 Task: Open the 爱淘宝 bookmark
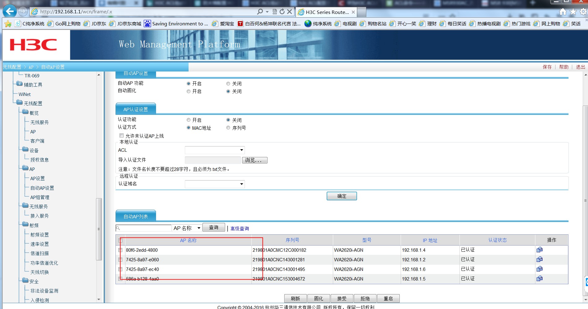coord(223,24)
